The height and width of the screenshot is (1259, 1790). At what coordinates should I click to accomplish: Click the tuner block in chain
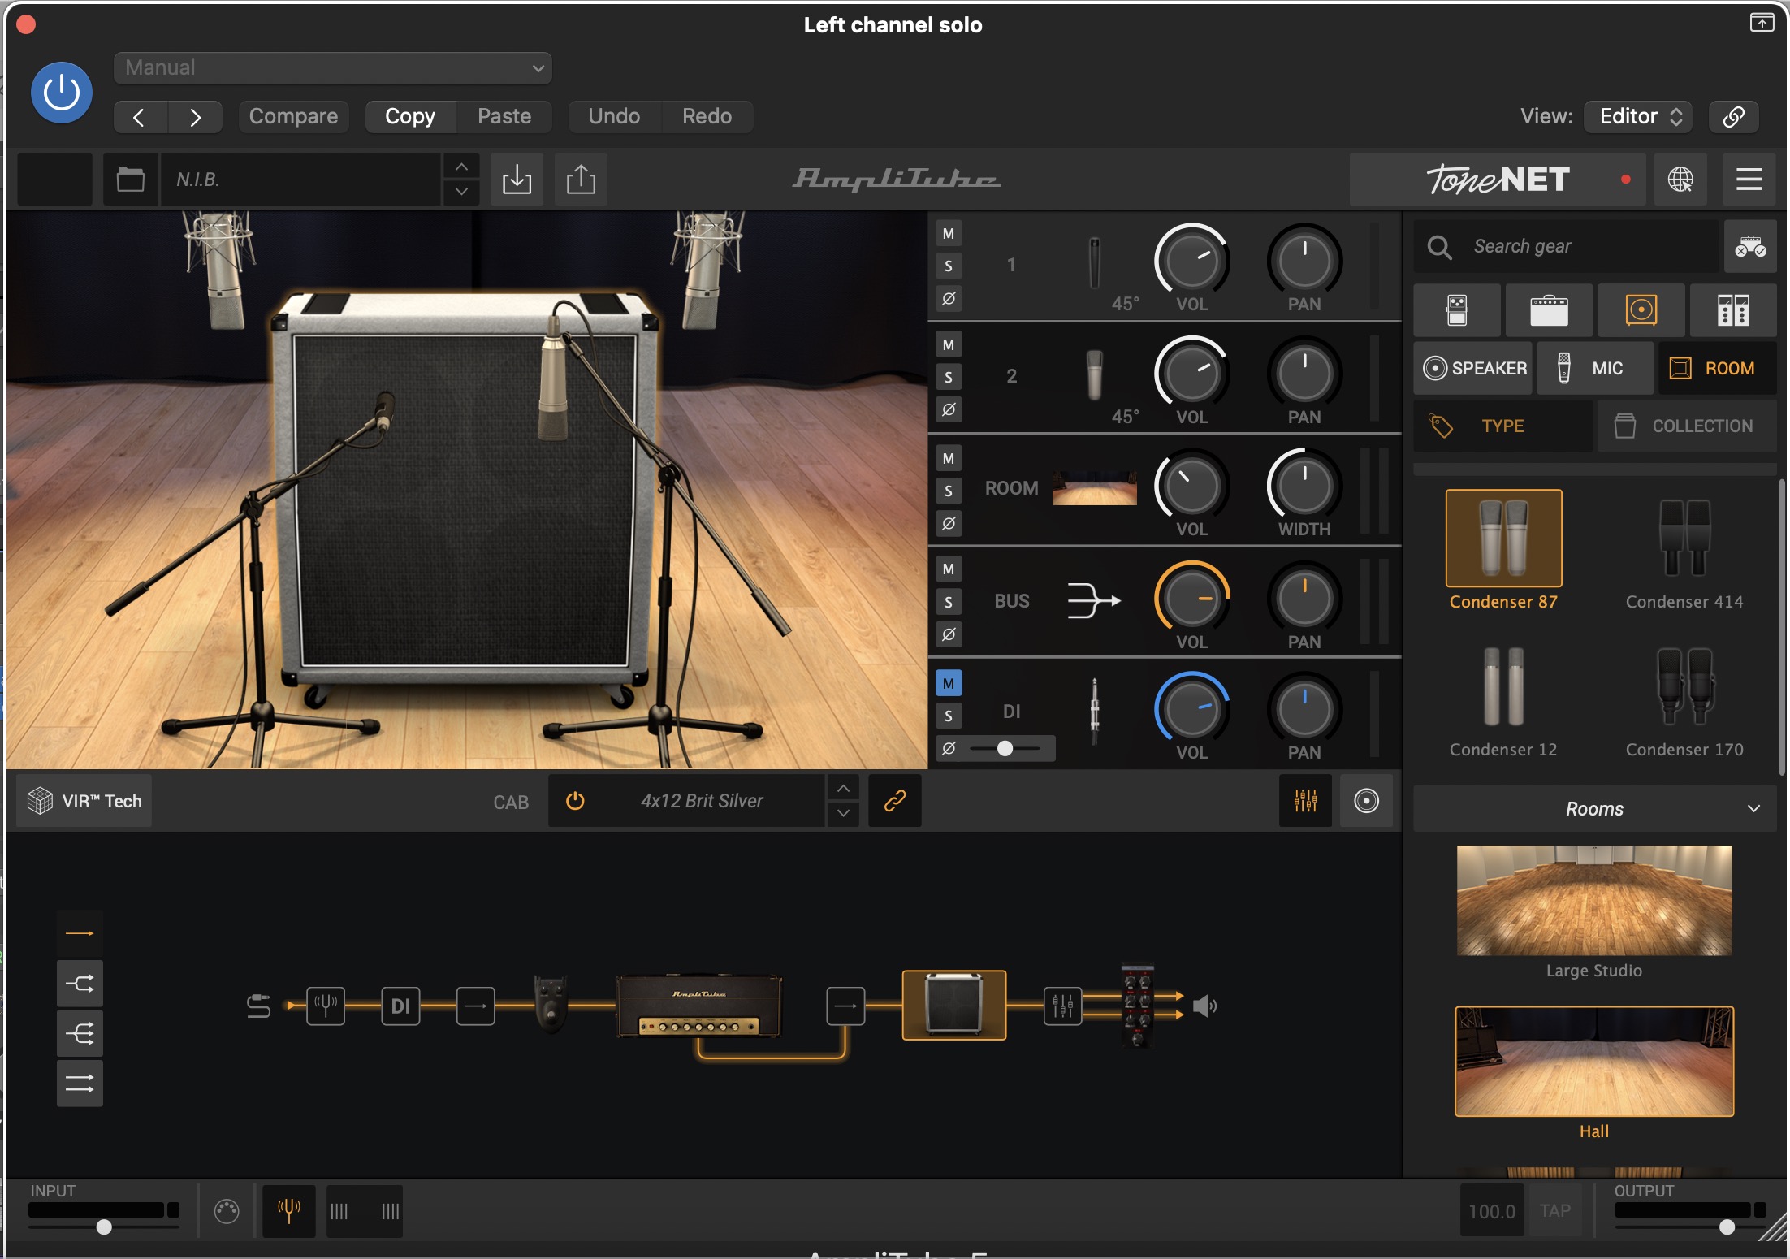[326, 1006]
